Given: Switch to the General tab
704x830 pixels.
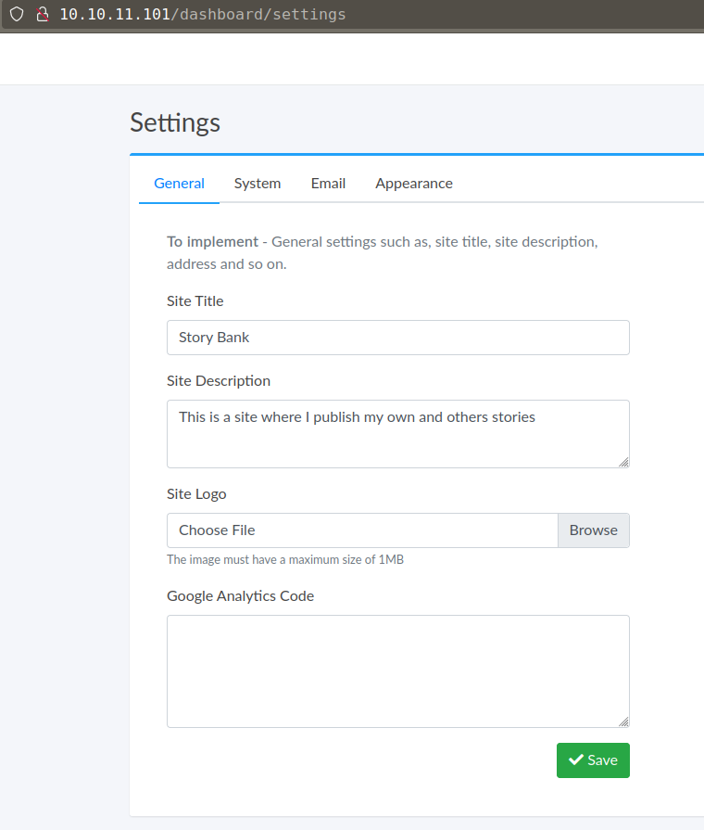Looking at the screenshot, I should pyautogui.click(x=179, y=184).
